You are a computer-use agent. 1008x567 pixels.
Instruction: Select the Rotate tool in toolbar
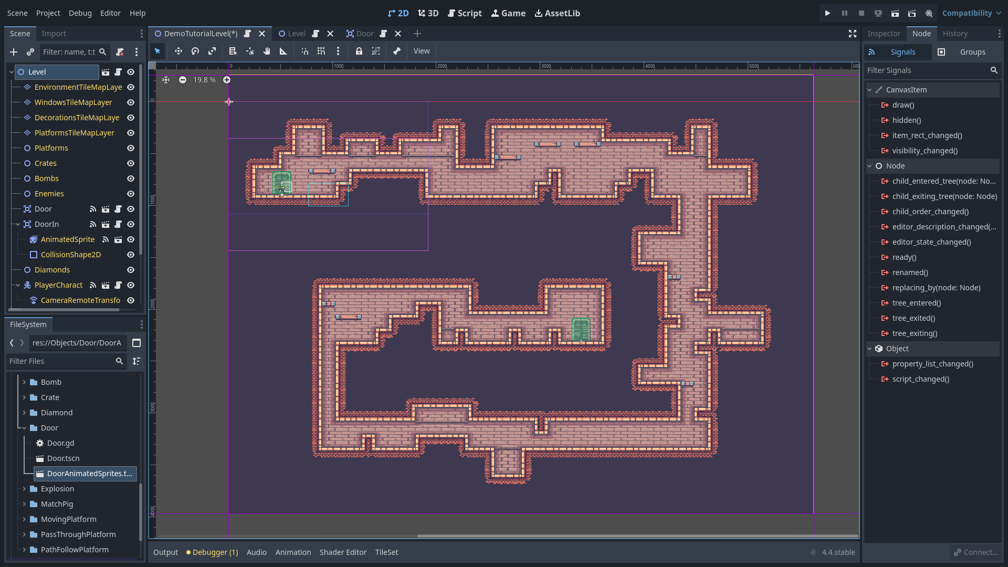195,51
